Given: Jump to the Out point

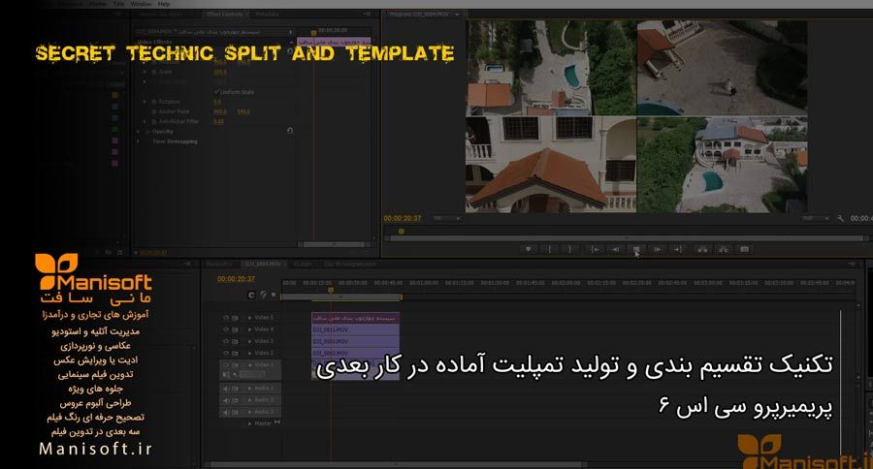Looking at the screenshot, I should [678, 249].
